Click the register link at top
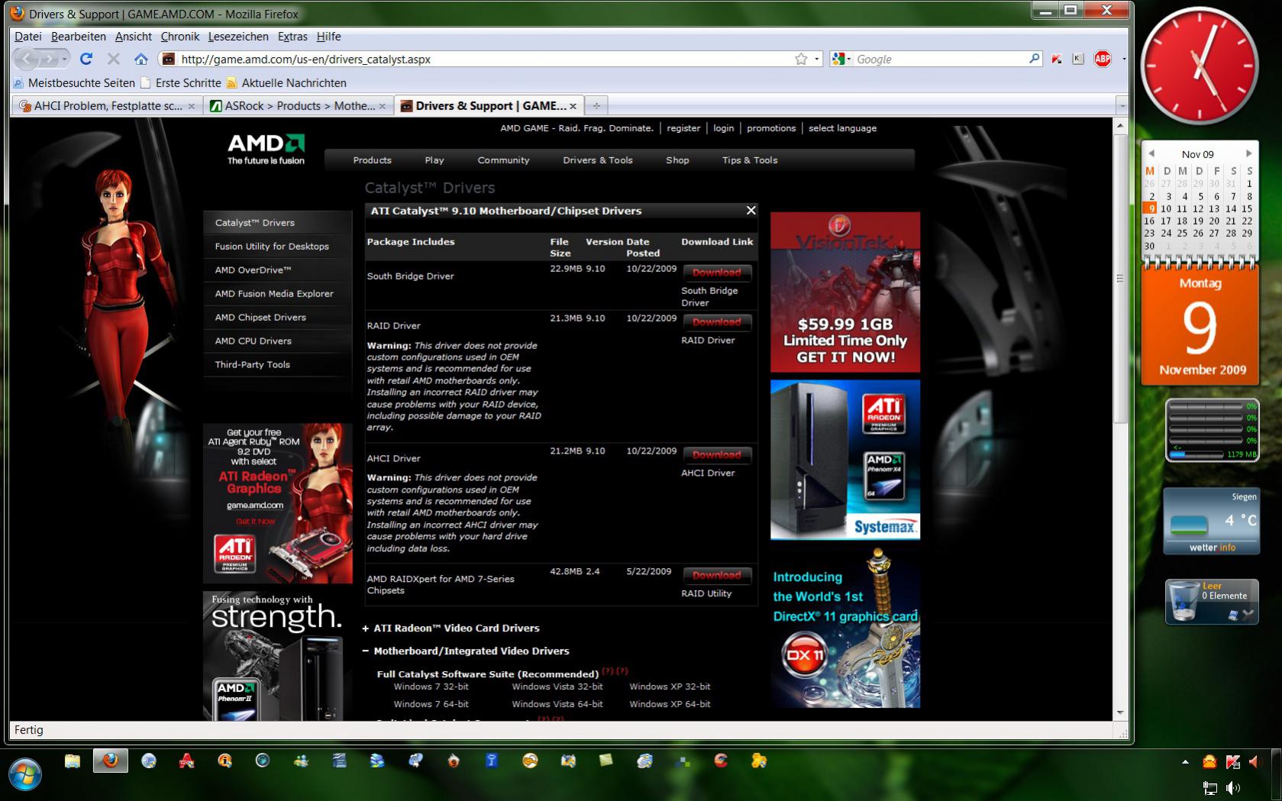This screenshot has width=1282, height=801. click(x=683, y=128)
